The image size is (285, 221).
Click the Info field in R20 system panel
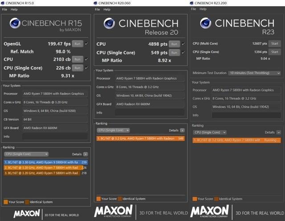pyautogui.click(x=150, y=113)
